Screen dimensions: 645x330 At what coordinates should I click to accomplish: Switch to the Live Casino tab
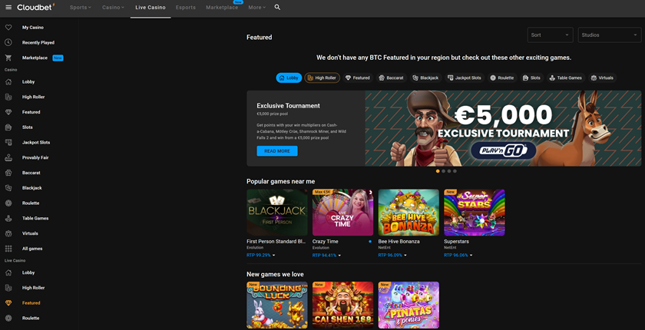150,8
